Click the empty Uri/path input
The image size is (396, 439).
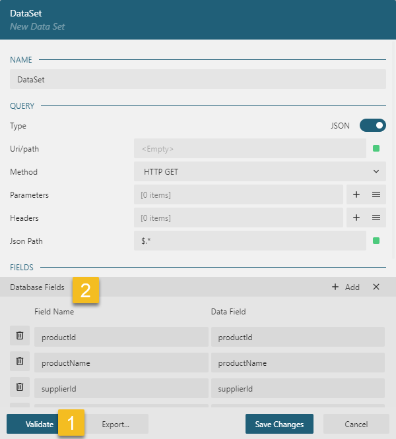249,149
